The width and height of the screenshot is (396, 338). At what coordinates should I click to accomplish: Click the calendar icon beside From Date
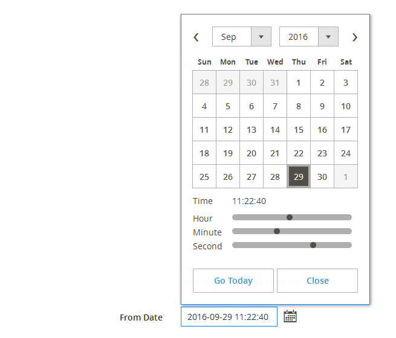290,316
